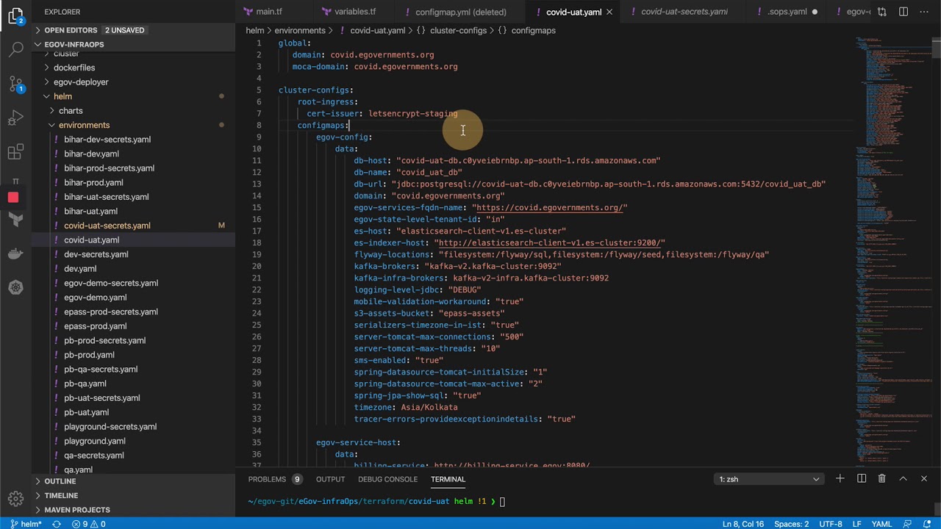Change language mode from YAML in status bar

point(881,524)
